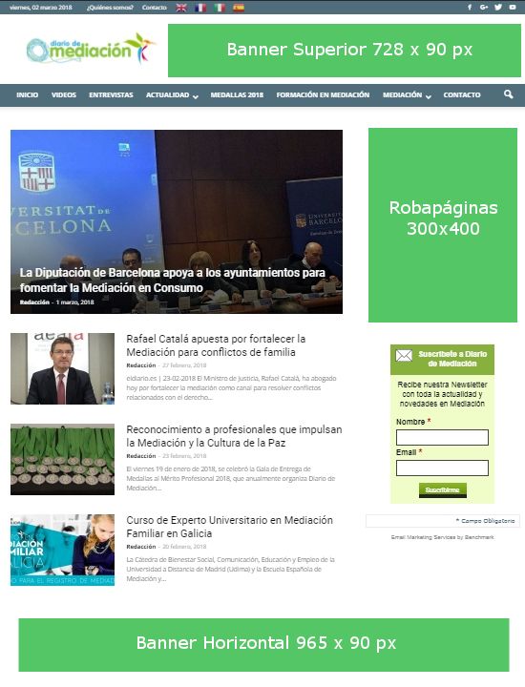
Task: Switch language with the Italian flag
Action: tap(220, 8)
